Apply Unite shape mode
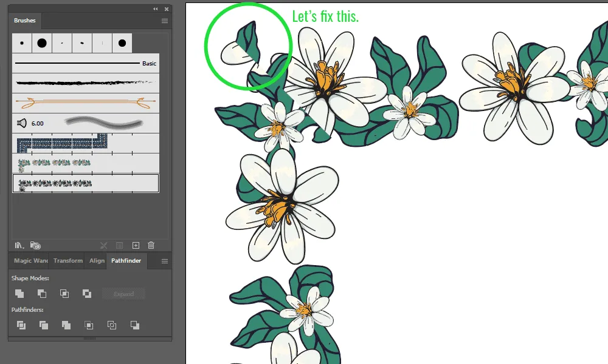608x364 pixels. 19,294
